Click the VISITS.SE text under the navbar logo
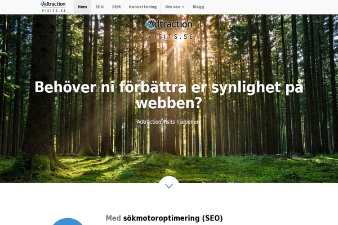 tap(54, 11)
